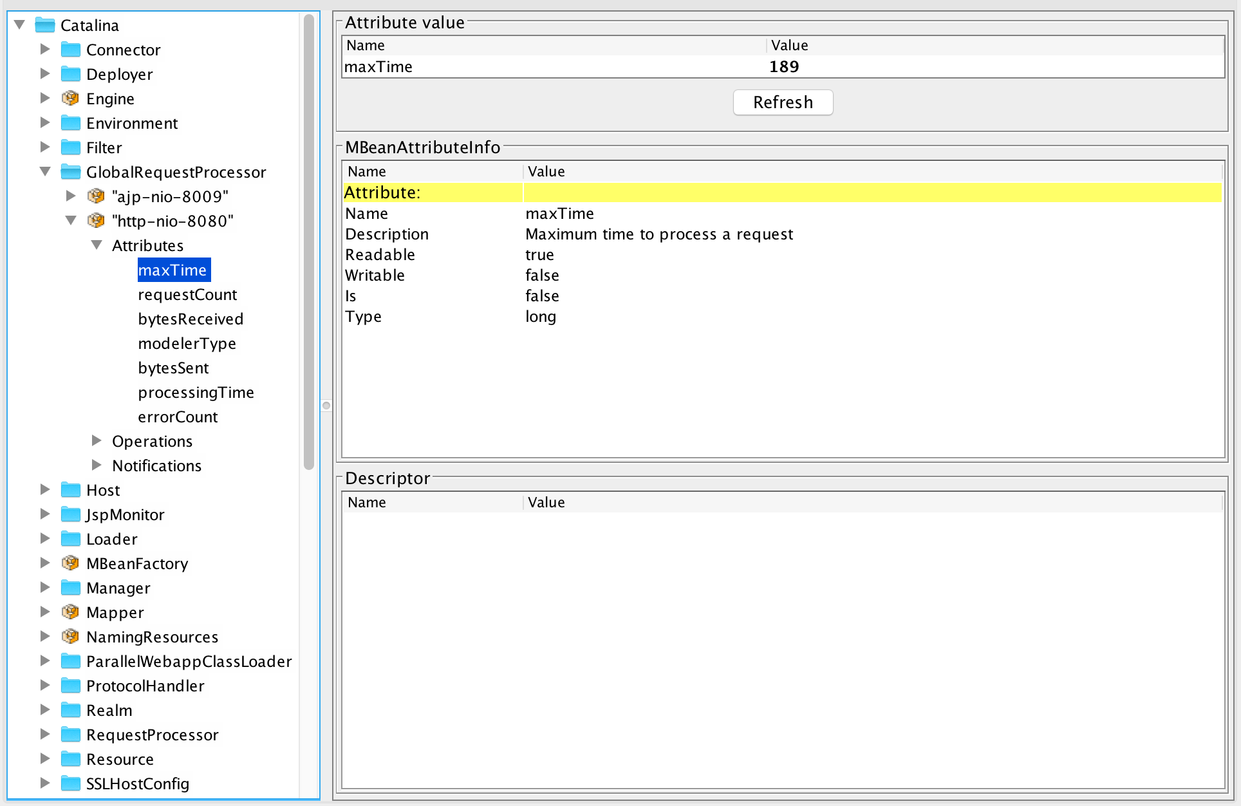Click the Catalina folder icon
Viewport: 1241px width, 806px height.
[x=44, y=25]
